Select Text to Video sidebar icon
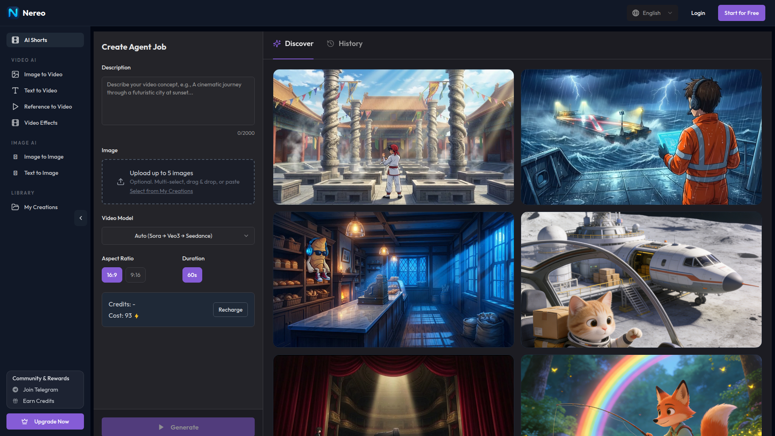Screen dimensions: 775x436 point(15,90)
